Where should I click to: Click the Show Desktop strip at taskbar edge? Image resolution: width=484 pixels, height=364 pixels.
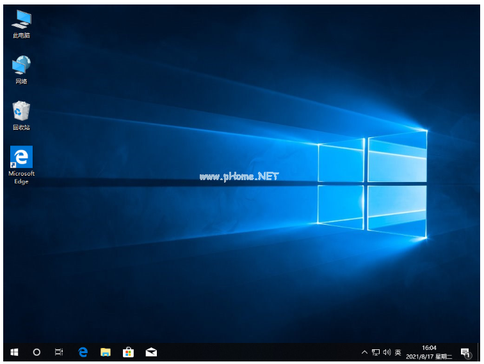coord(479,352)
